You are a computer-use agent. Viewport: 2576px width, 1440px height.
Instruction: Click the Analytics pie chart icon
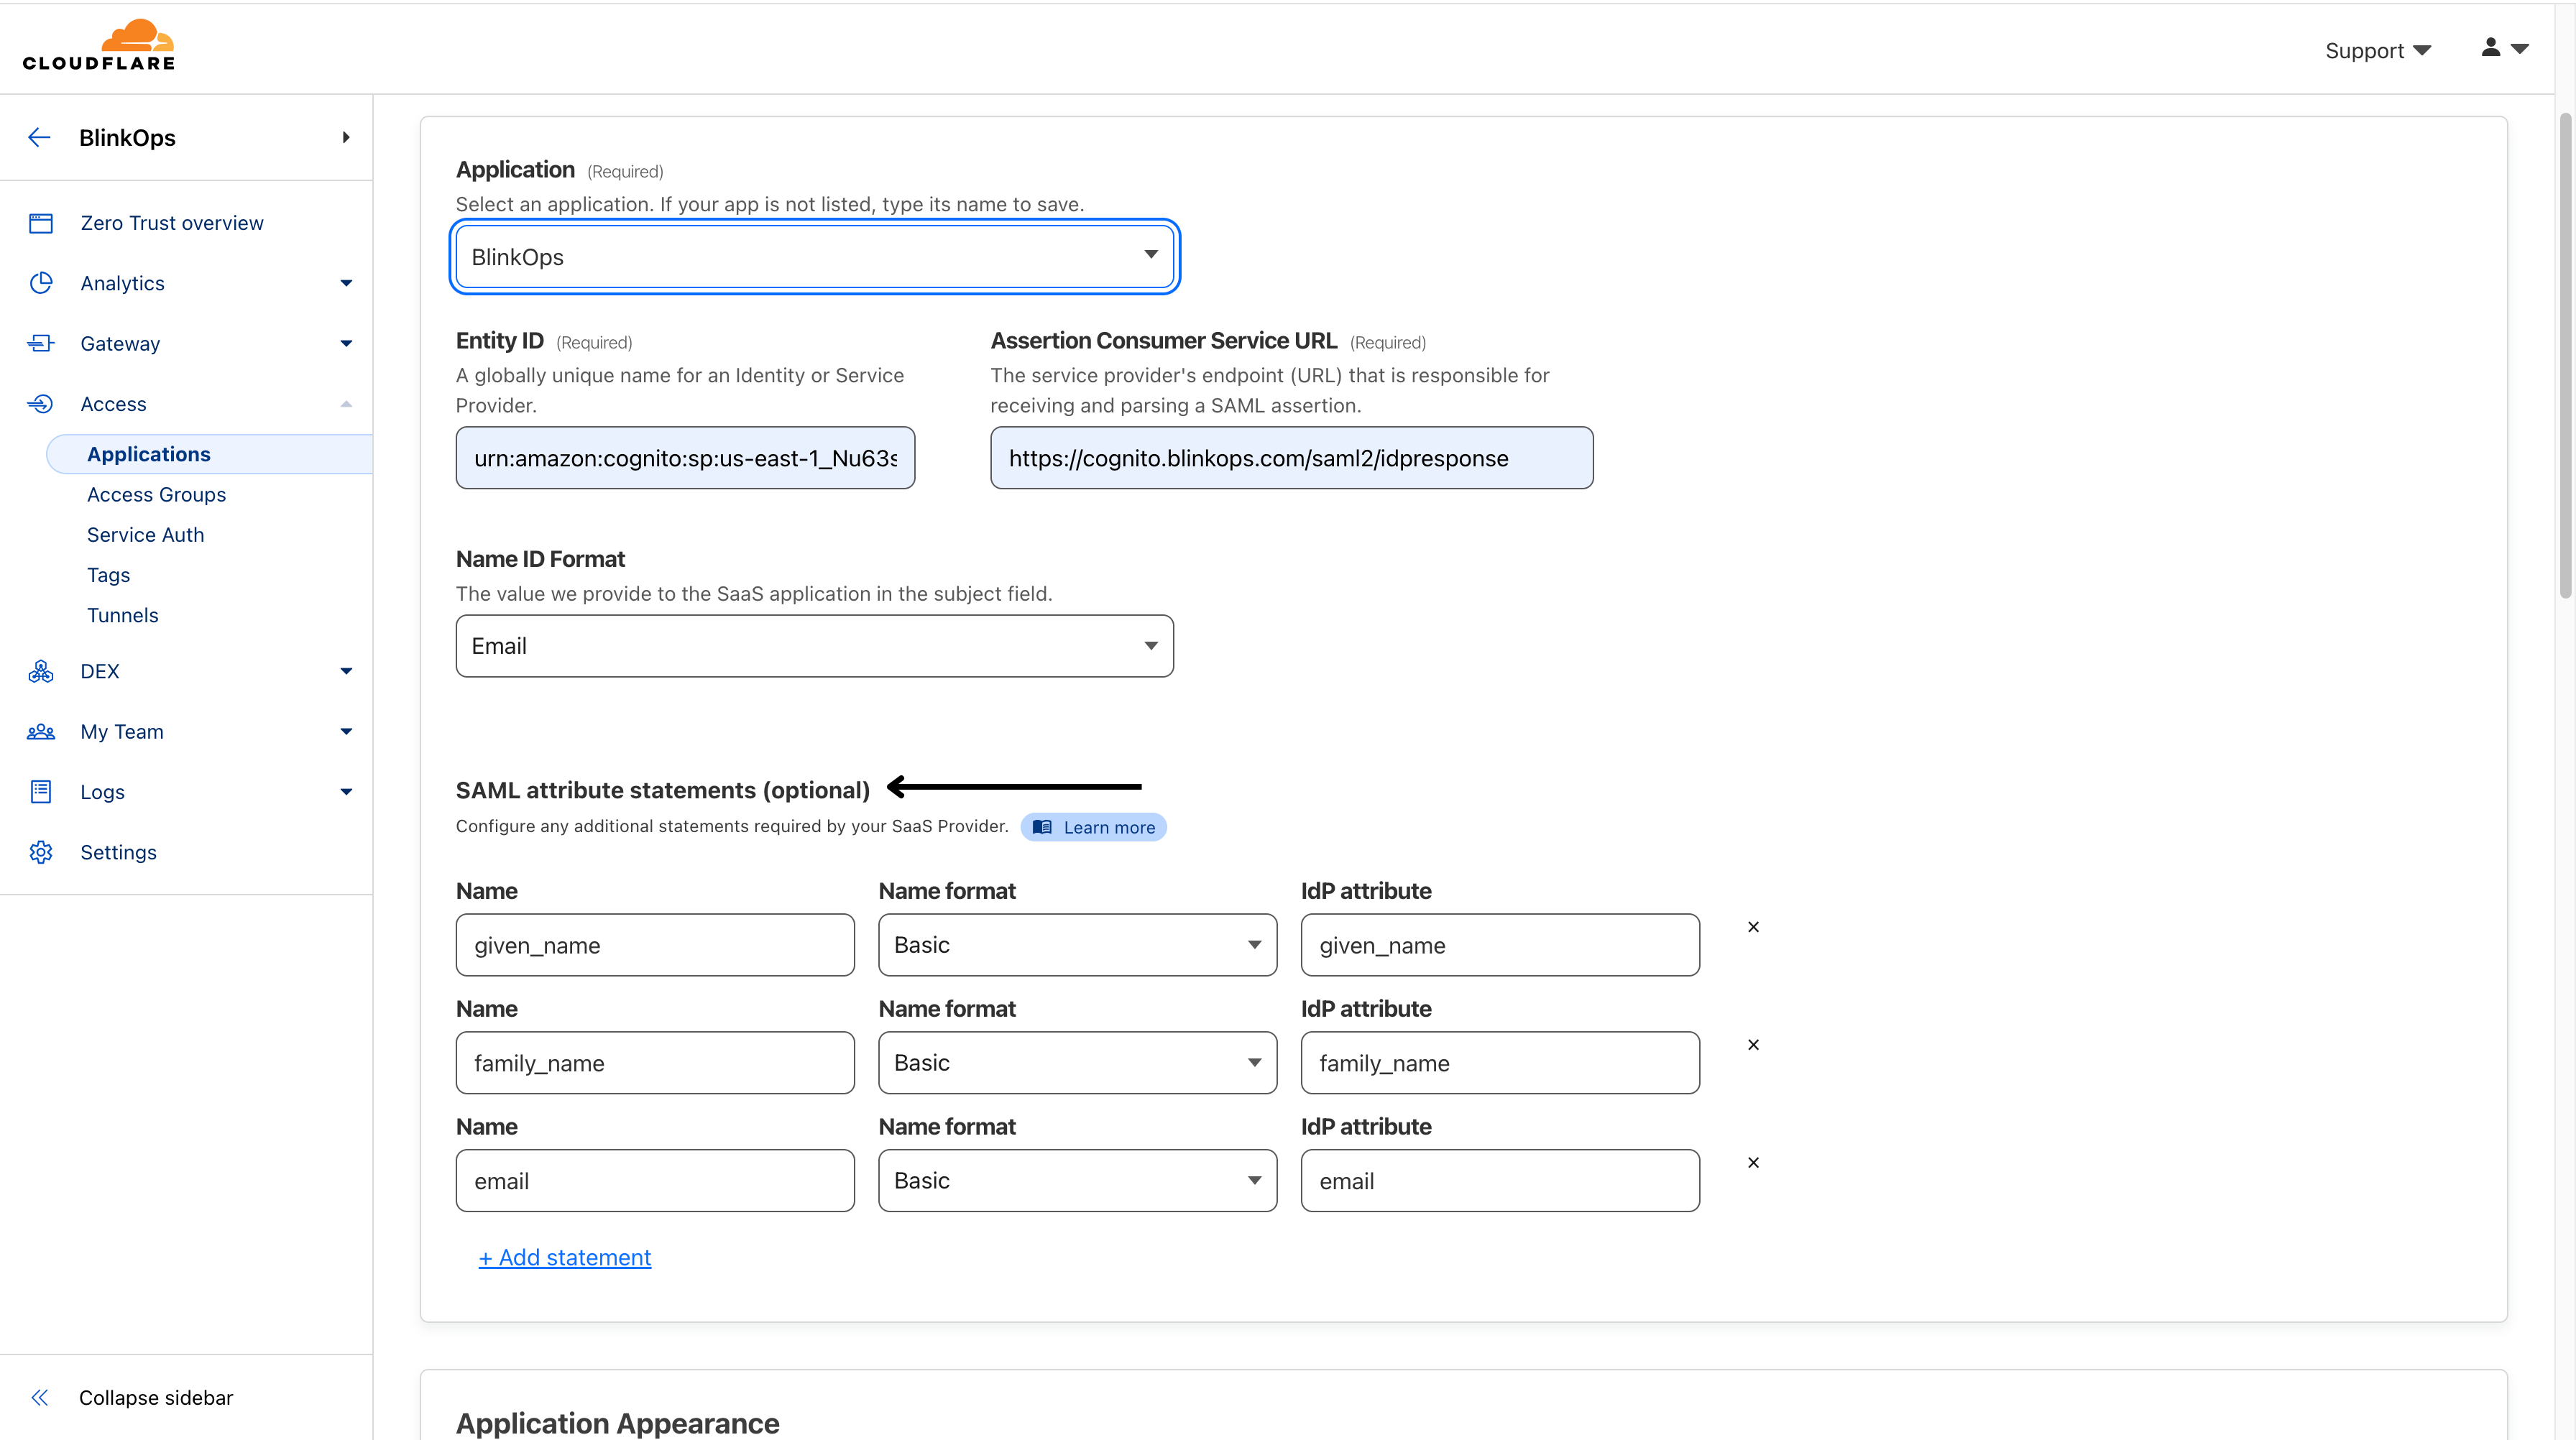(x=41, y=283)
